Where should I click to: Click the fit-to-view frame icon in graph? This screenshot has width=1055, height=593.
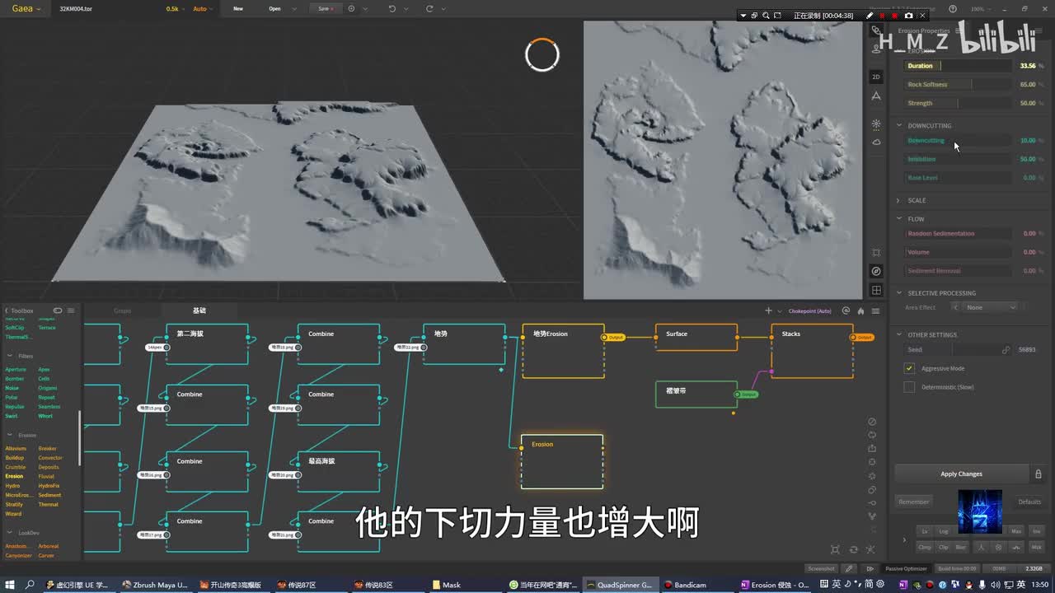835,549
